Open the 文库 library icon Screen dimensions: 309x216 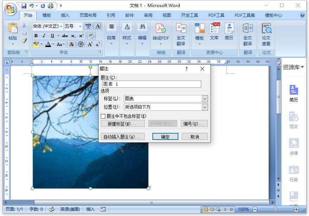pos(214,32)
